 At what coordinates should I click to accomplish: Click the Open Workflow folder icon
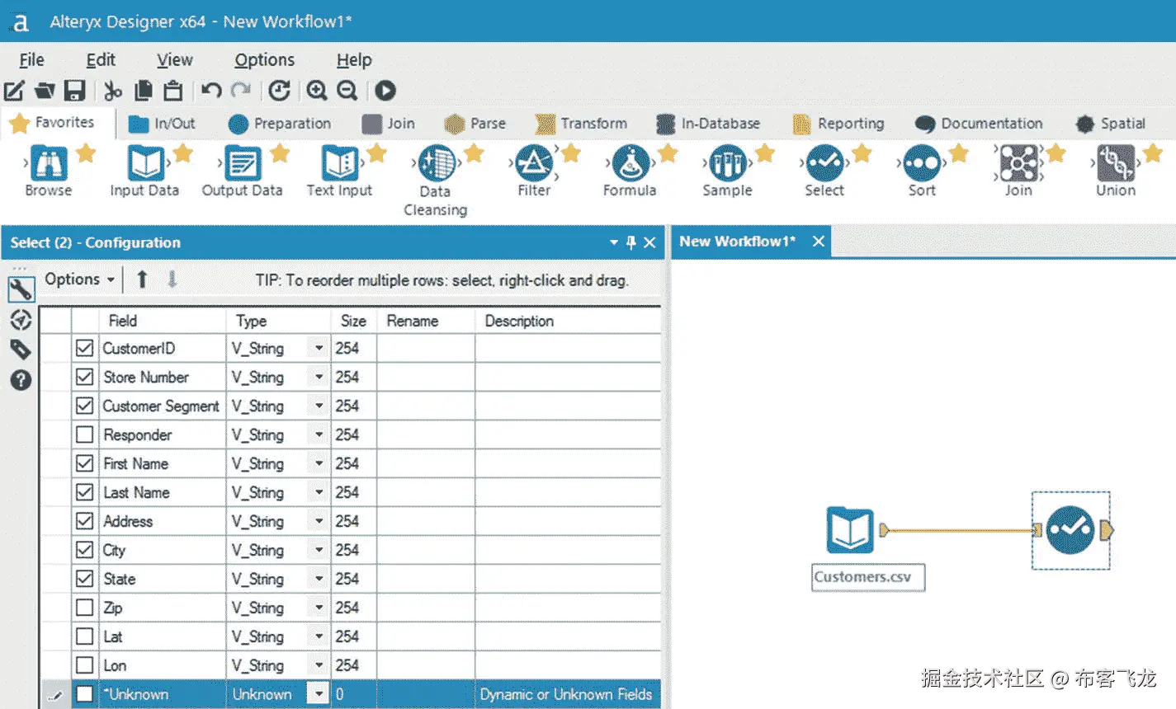click(x=45, y=91)
